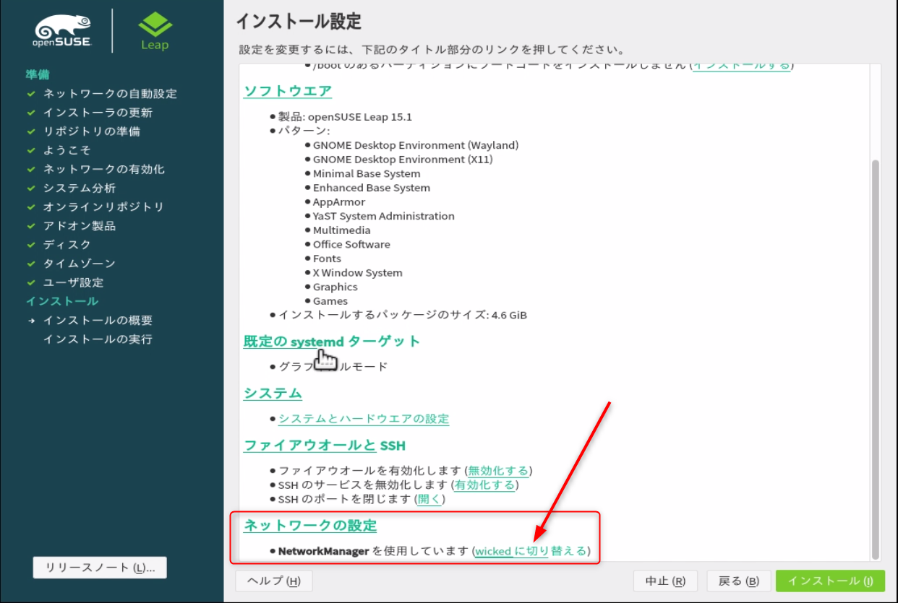Click the checkmark beside タイムゾーン
The width and height of the screenshot is (898, 603).
pos(31,264)
